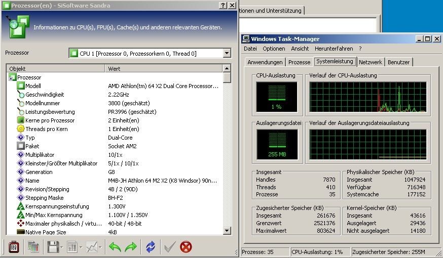Open the Datei menu in Task-Manager

coord(250,49)
